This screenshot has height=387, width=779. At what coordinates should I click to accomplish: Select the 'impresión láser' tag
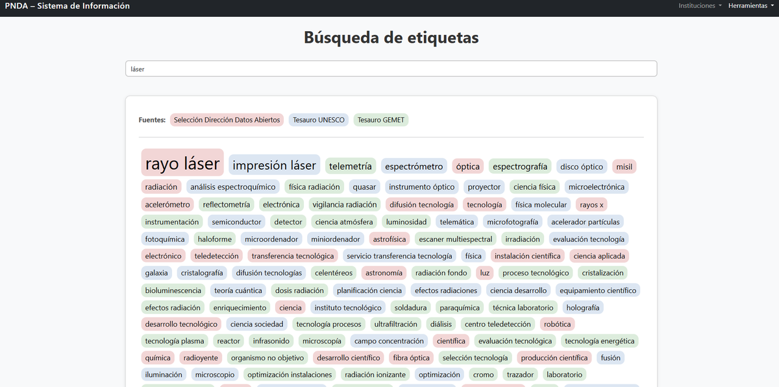274,165
